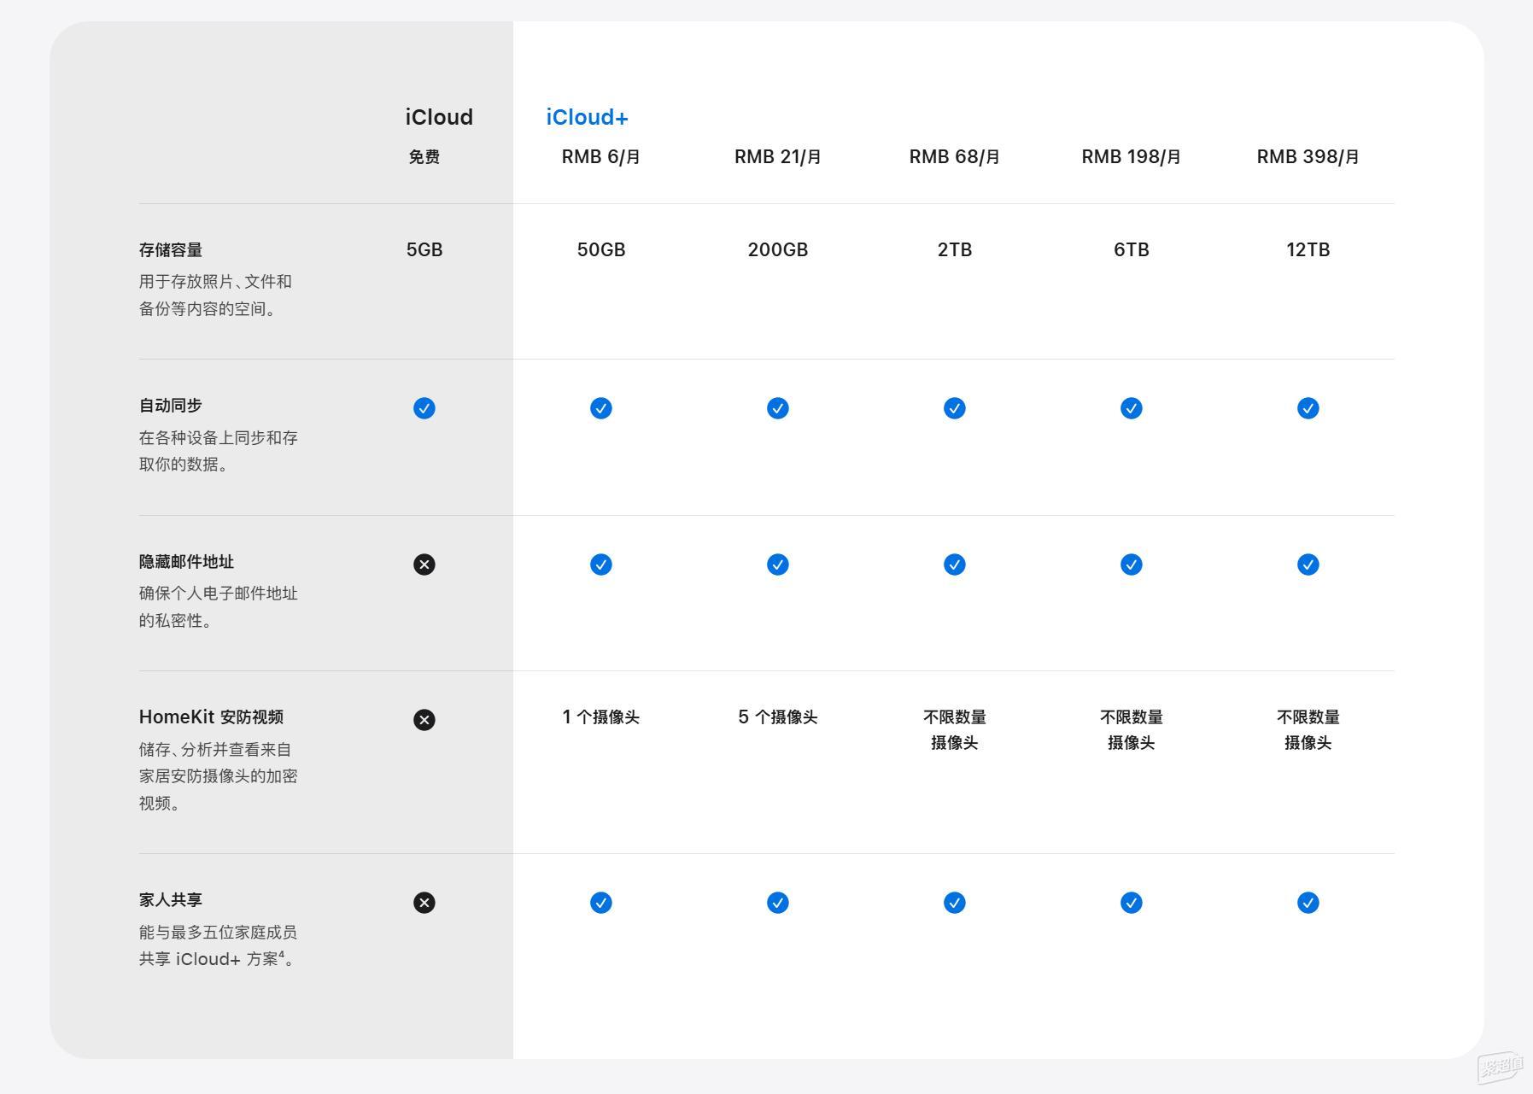Click 不限数量摄像头 under RMB 398/月

pos(1308,729)
